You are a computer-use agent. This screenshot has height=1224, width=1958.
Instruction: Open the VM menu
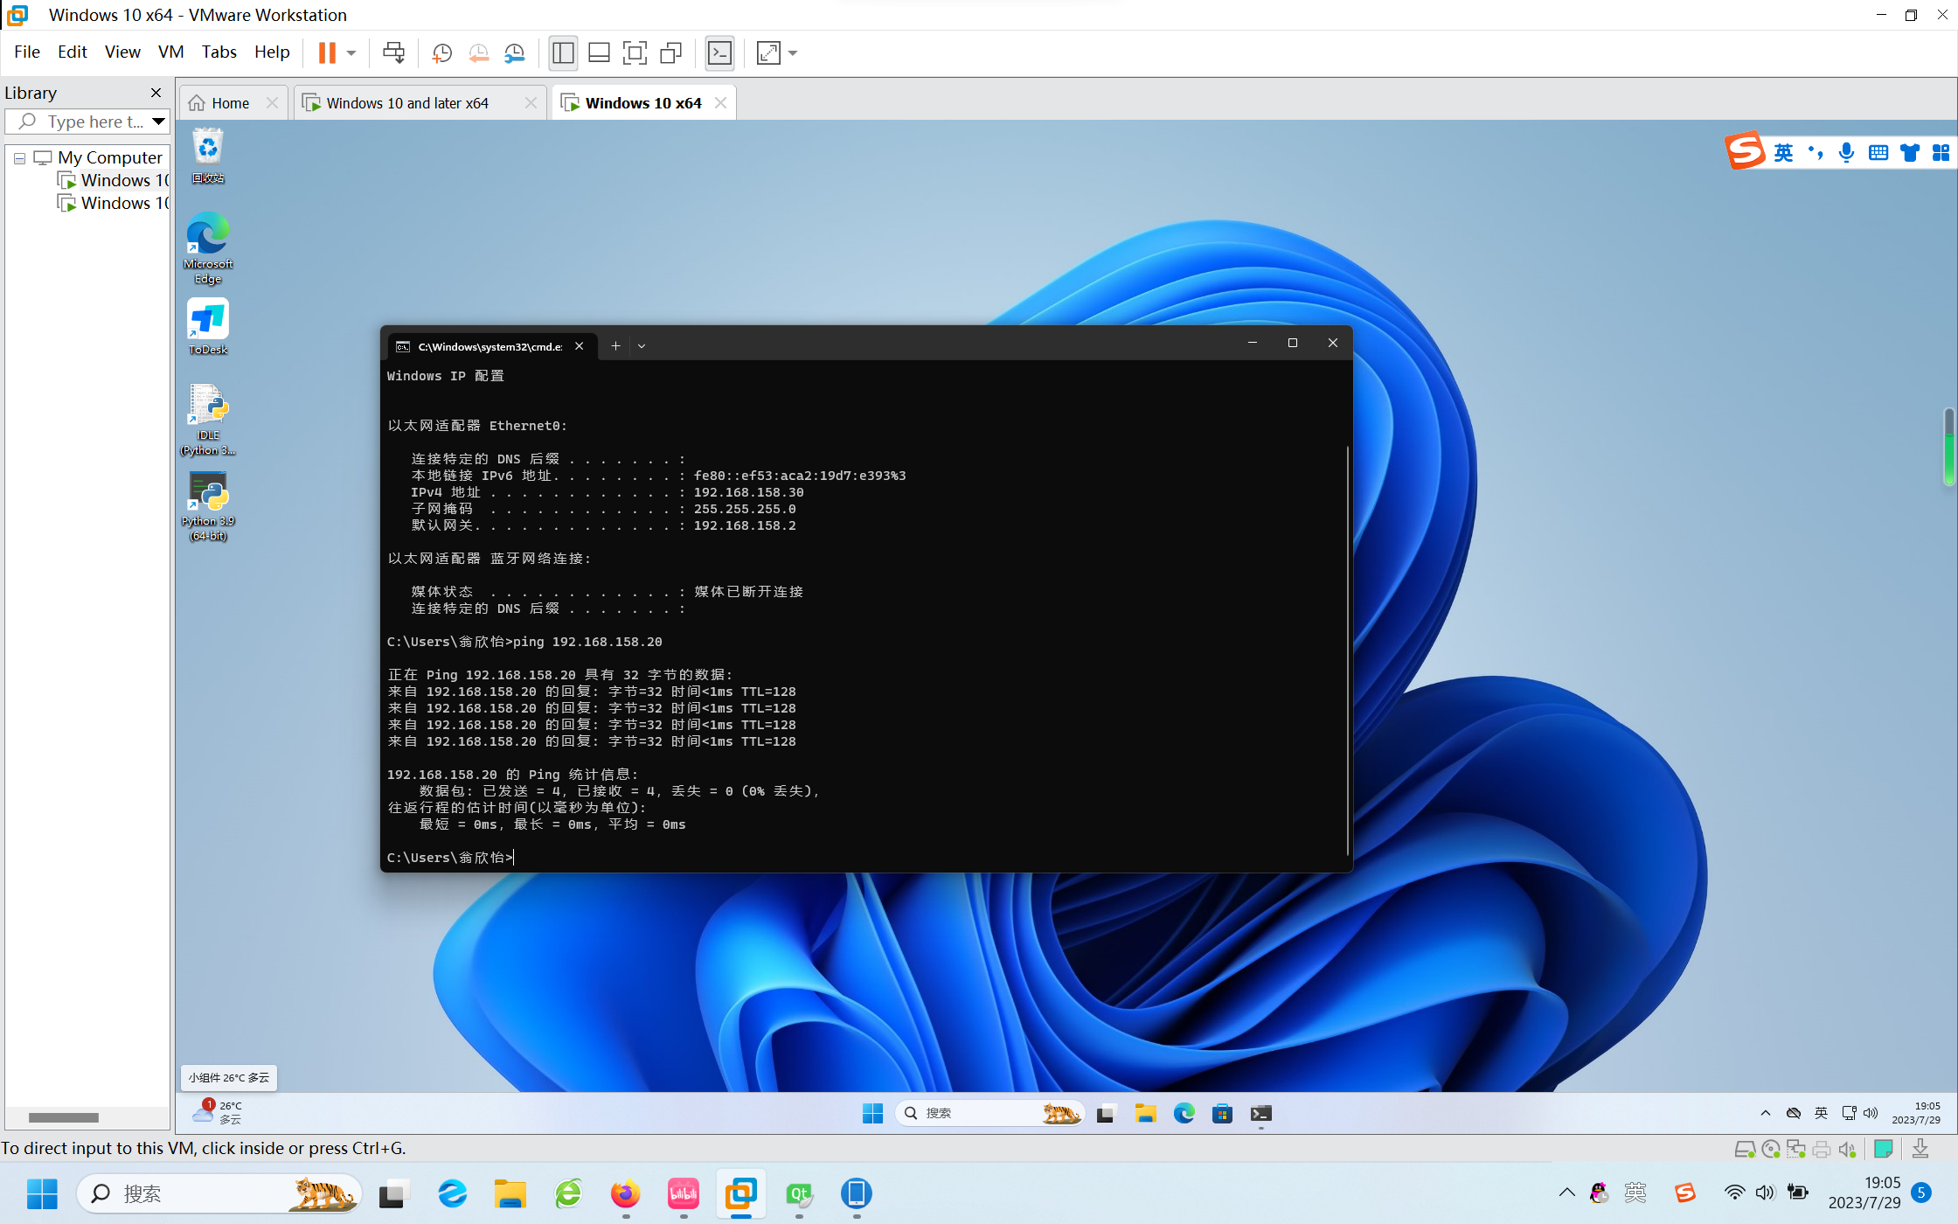pos(170,52)
